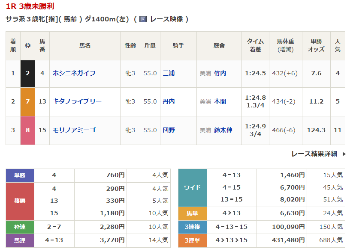
Task: Open horse キタノライブリー profile
Action: [x=77, y=101]
